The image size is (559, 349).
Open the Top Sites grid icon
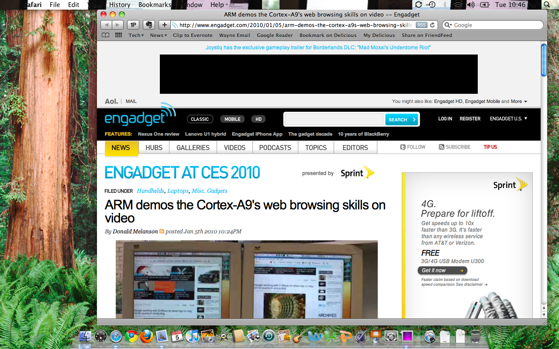tap(118, 35)
